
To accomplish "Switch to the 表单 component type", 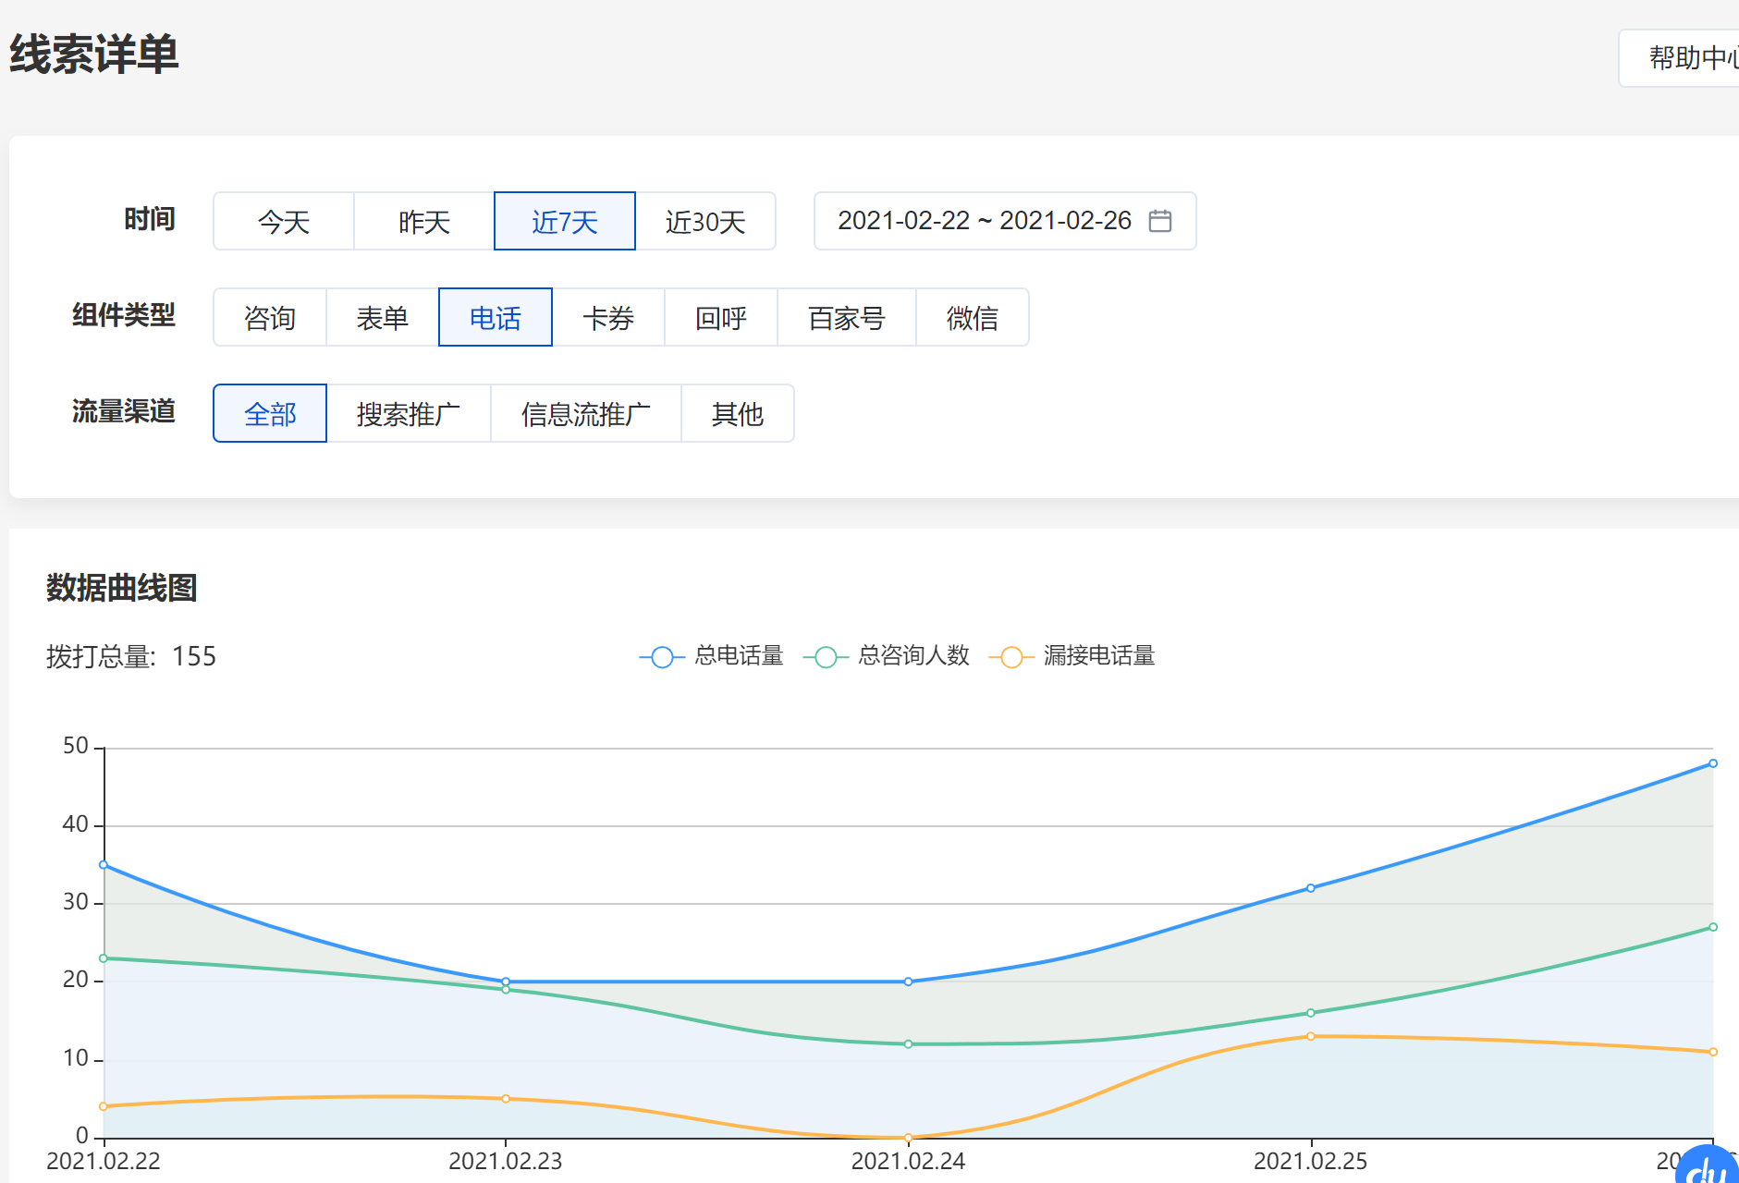I will (383, 317).
